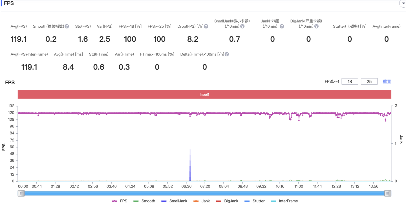Click the Smooth index value 0.2

coord(51,39)
